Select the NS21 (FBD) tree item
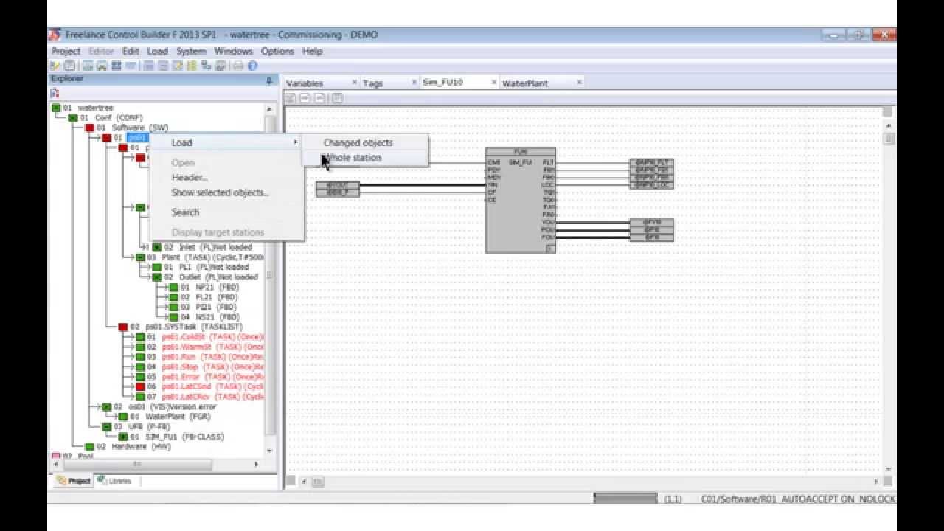The image size is (944, 531). [210, 317]
